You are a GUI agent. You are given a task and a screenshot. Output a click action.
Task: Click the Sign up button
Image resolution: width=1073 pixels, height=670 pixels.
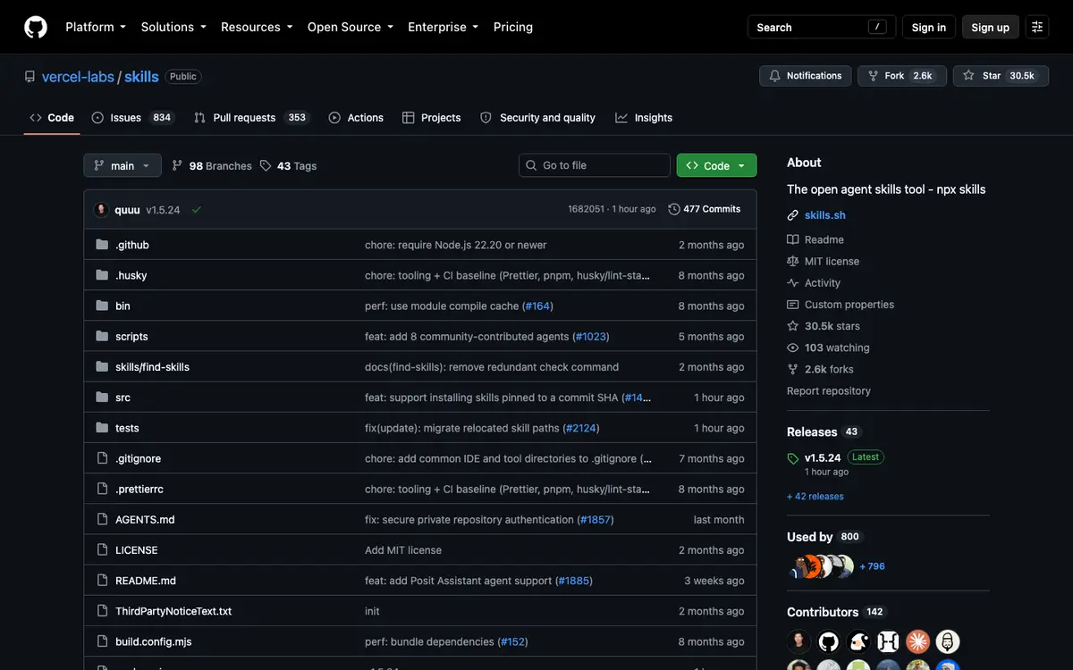coord(991,27)
